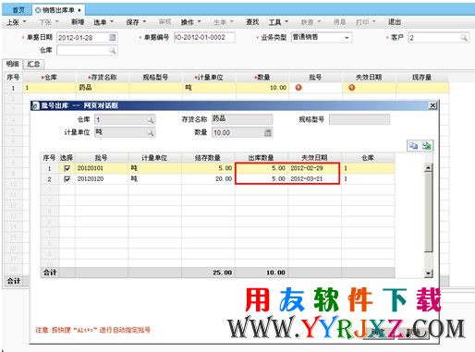475x352 pixels.
Task: Click the dialog's empty 规格型号 field
Action: coord(359,119)
